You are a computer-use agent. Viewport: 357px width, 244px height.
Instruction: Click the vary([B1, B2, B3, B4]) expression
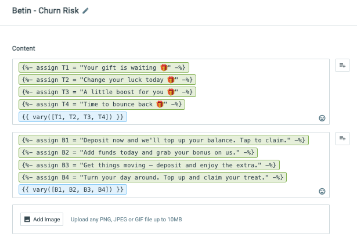73,189
